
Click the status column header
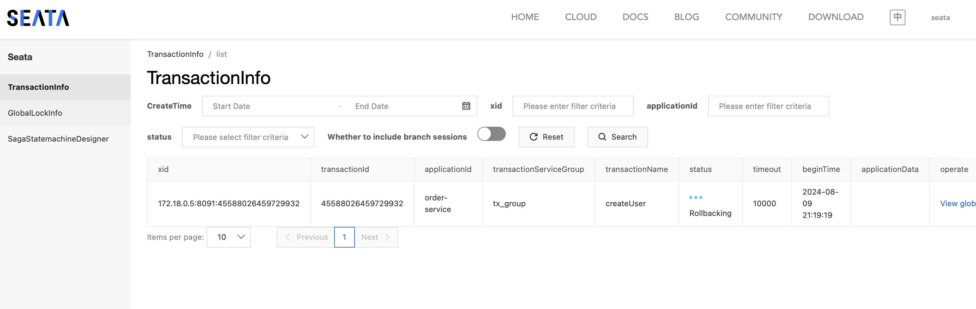click(710, 169)
